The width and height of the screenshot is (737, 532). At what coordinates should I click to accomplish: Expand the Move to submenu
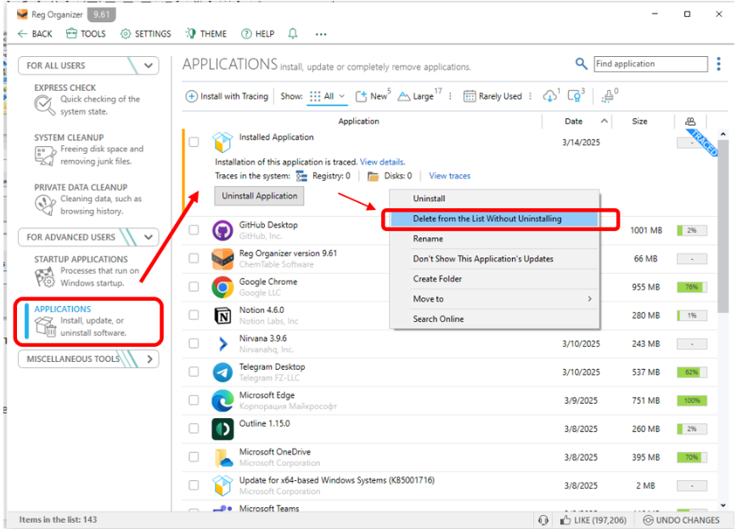coord(495,300)
